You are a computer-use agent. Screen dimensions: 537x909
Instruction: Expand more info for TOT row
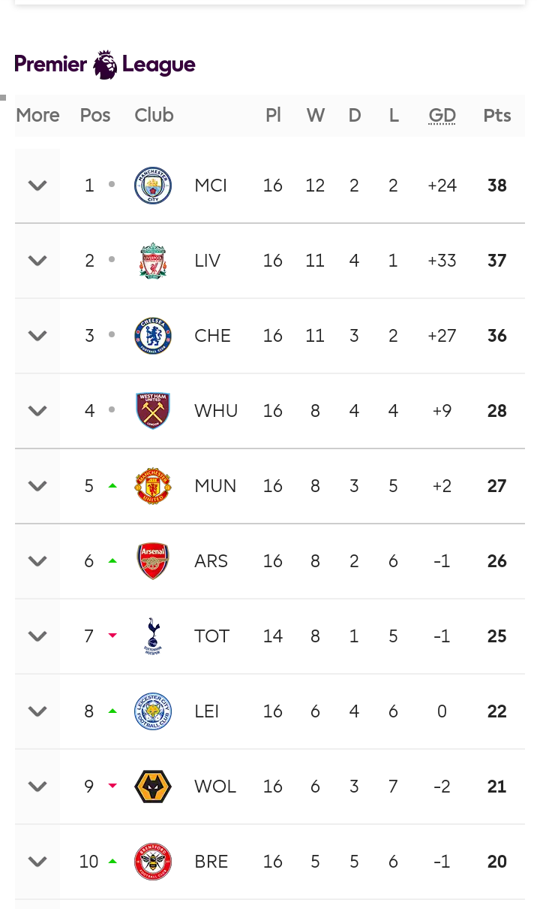[x=37, y=636]
